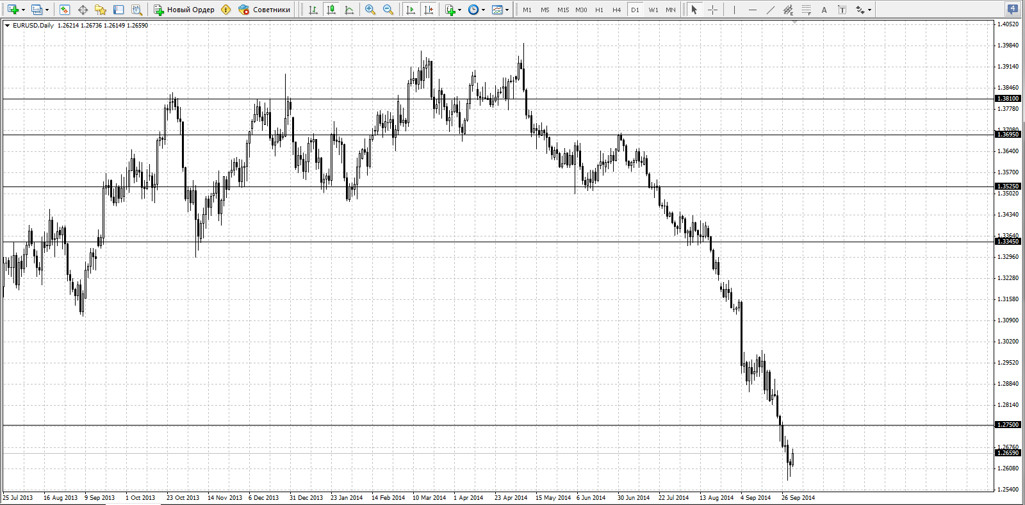Open the chat notifications bubble showing 4
The image size is (1025, 505).
1013,9
